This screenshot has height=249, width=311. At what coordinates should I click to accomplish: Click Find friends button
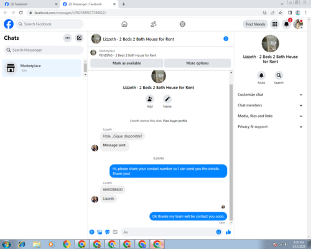[x=255, y=24]
